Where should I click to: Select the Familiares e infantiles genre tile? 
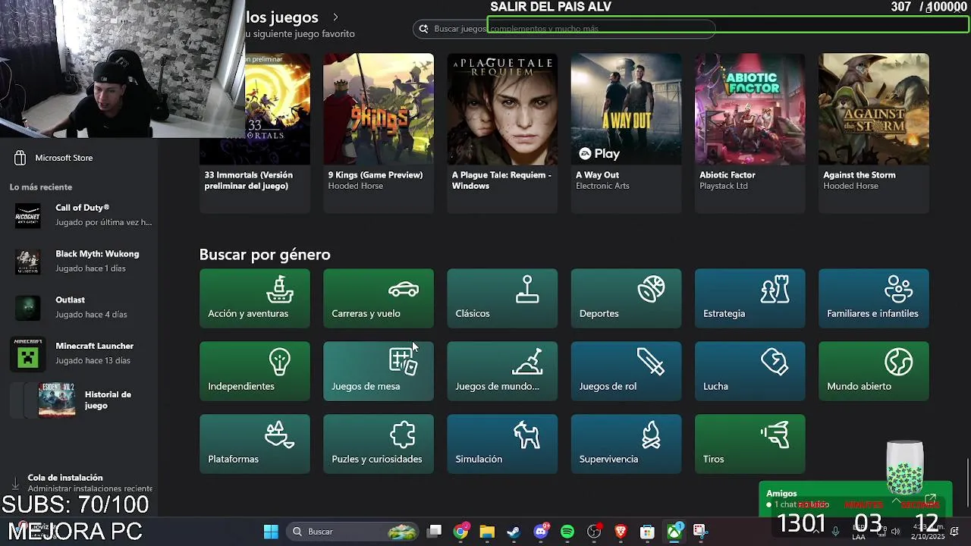click(873, 298)
